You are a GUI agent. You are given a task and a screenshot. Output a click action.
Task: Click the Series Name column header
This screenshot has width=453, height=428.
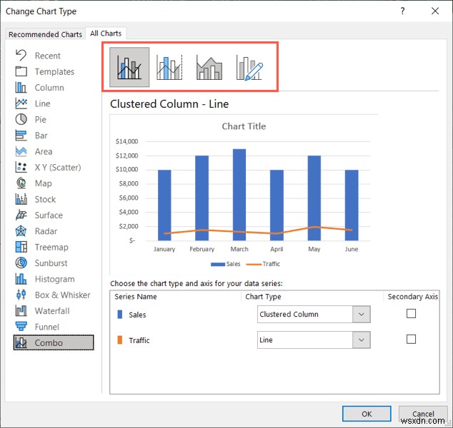coord(136,297)
